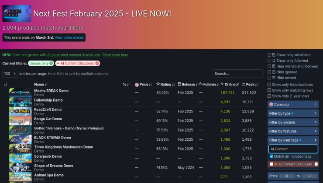Enable Show only wishlisted checkbox
Image resolution: width=323 pixels, height=183 pixels.
(269, 55)
